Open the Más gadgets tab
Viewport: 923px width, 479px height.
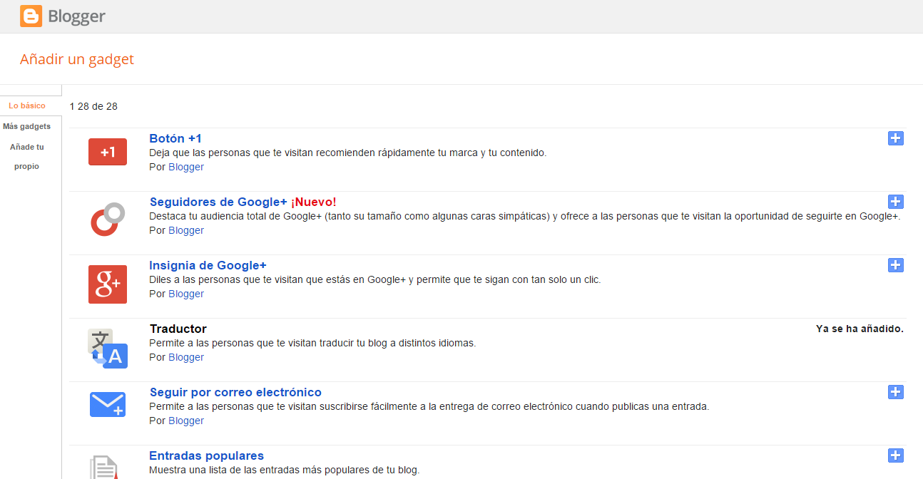27,126
